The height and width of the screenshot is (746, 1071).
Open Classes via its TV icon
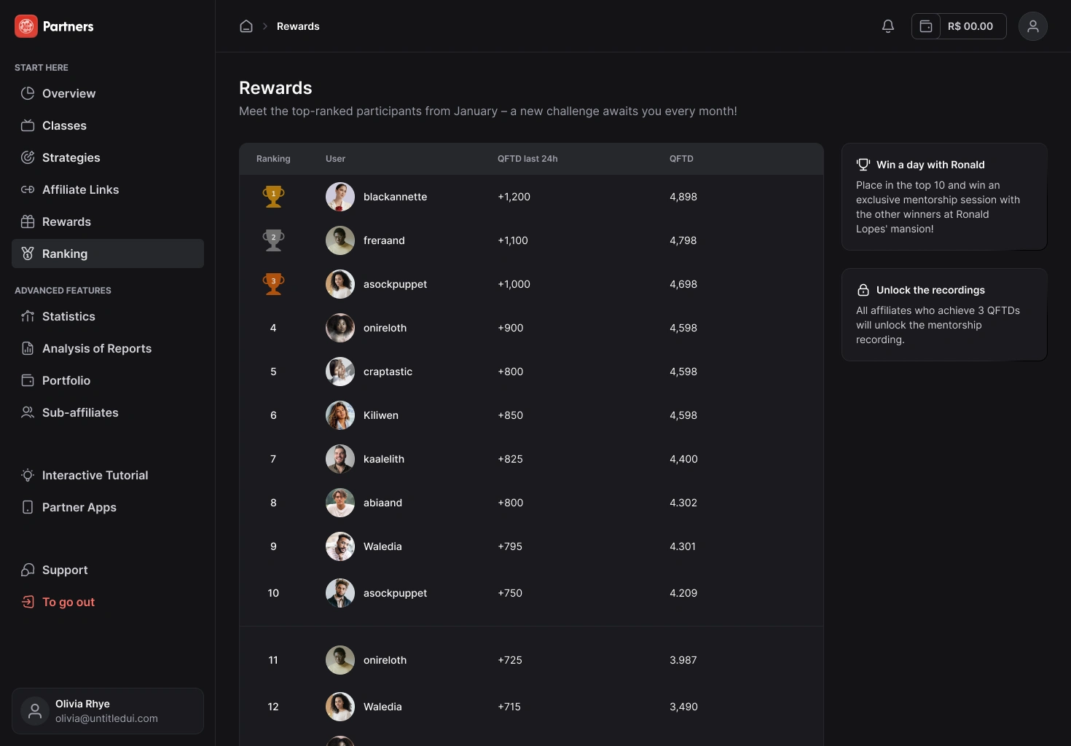click(28, 125)
